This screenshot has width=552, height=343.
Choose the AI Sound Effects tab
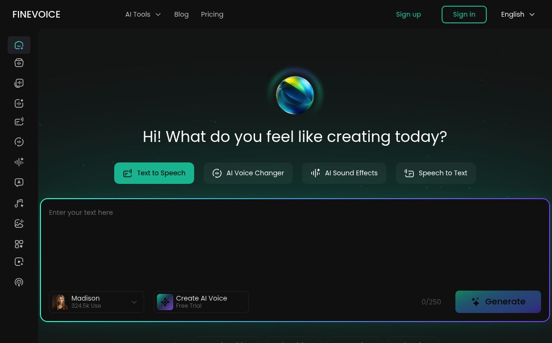pos(344,173)
